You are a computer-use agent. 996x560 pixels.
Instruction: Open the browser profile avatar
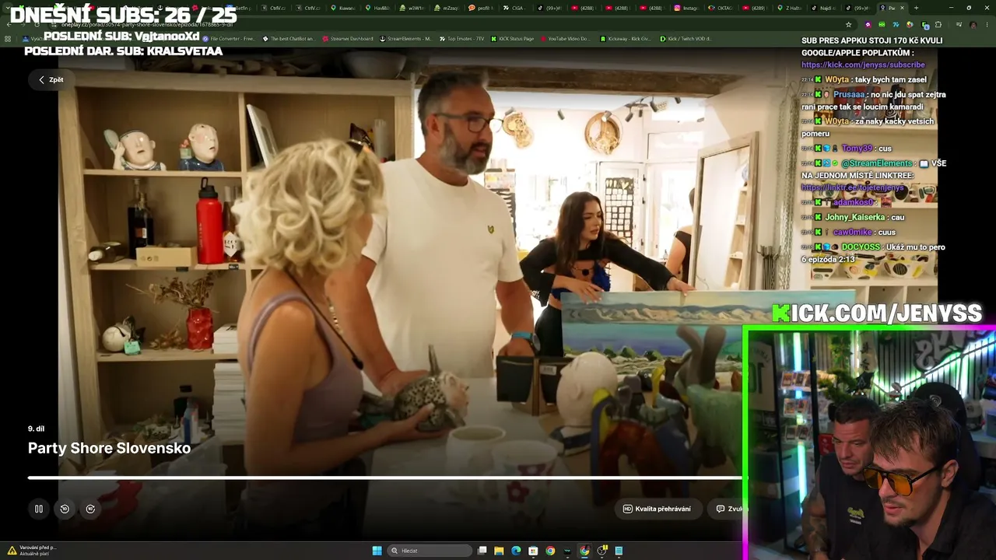(x=973, y=25)
